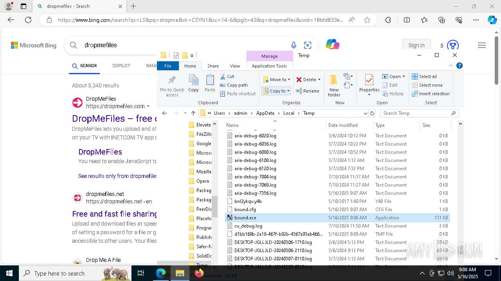Collapse the Explorer ribbon chevron

point(451,66)
